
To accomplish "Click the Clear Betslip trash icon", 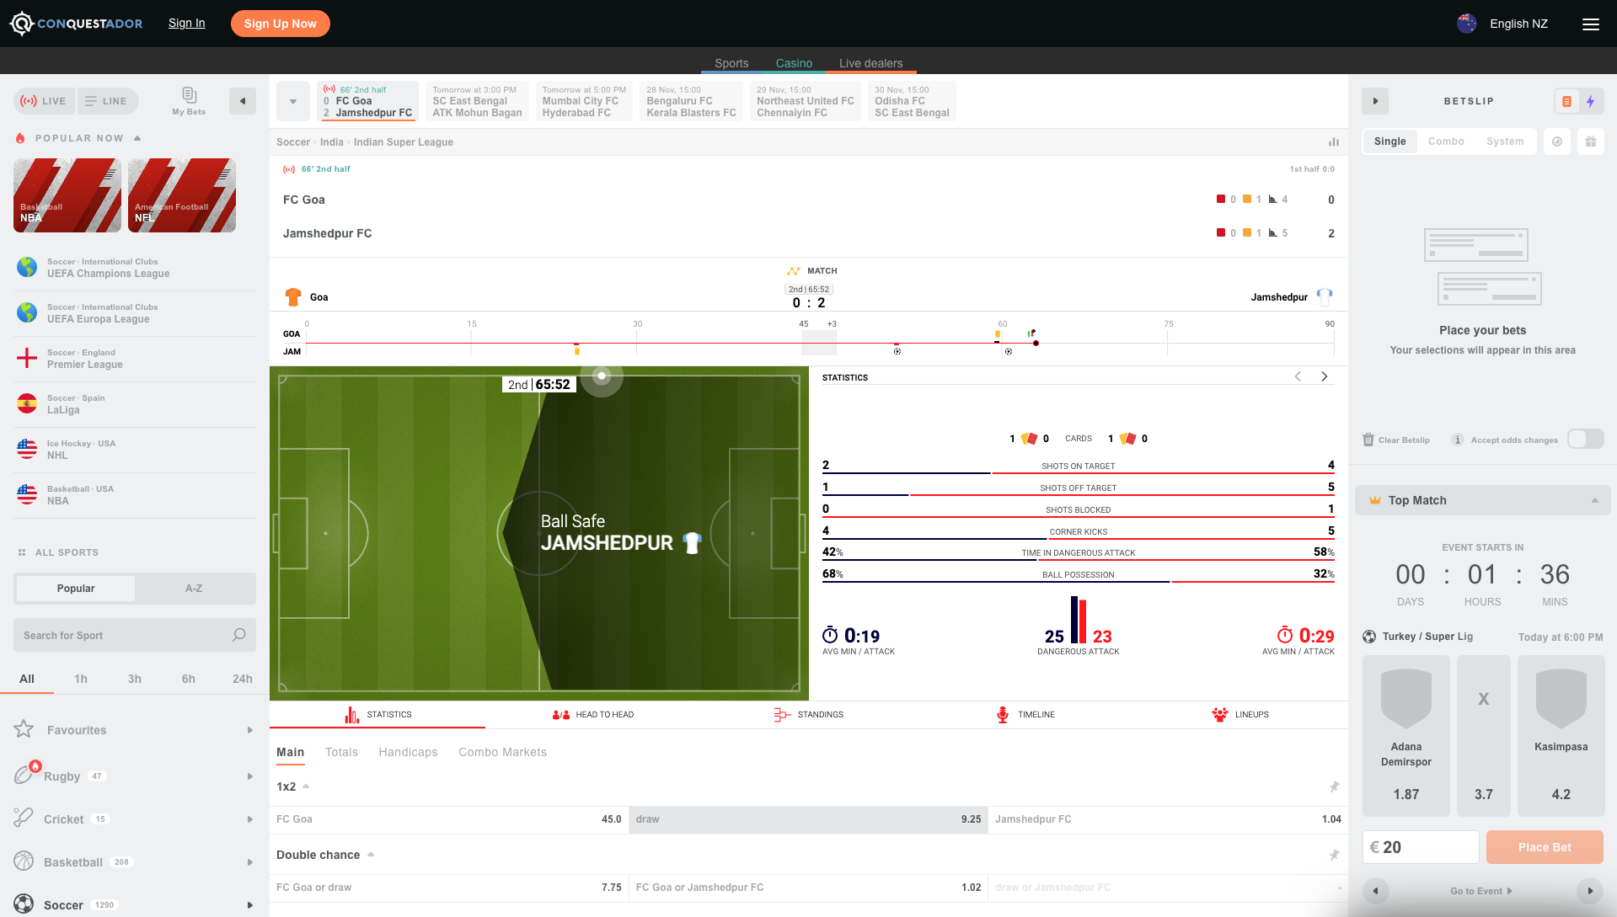I will click(x=1368, y=440).
